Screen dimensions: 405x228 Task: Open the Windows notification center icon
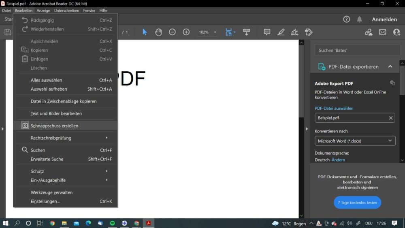[394, 223]
